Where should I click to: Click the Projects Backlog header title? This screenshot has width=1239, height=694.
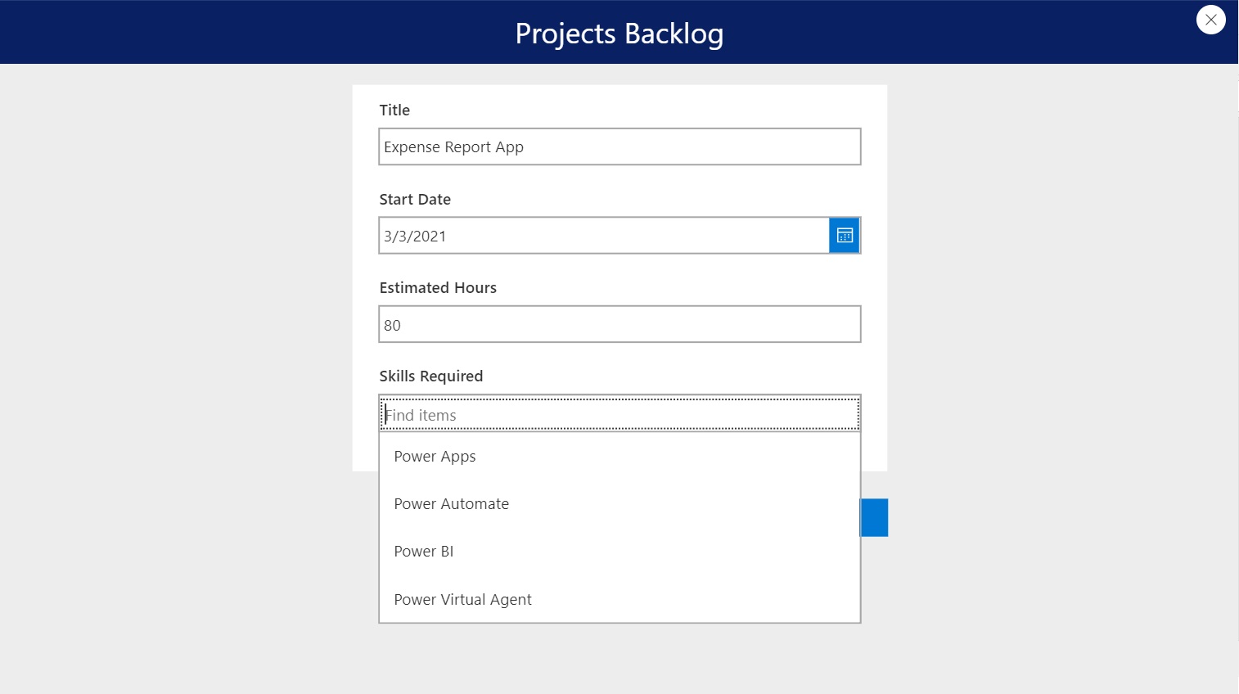click(x=619, y=34)
